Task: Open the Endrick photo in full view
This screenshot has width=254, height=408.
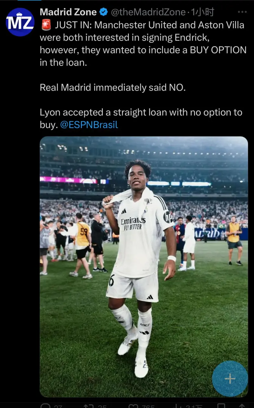Action: pos(144,267)
